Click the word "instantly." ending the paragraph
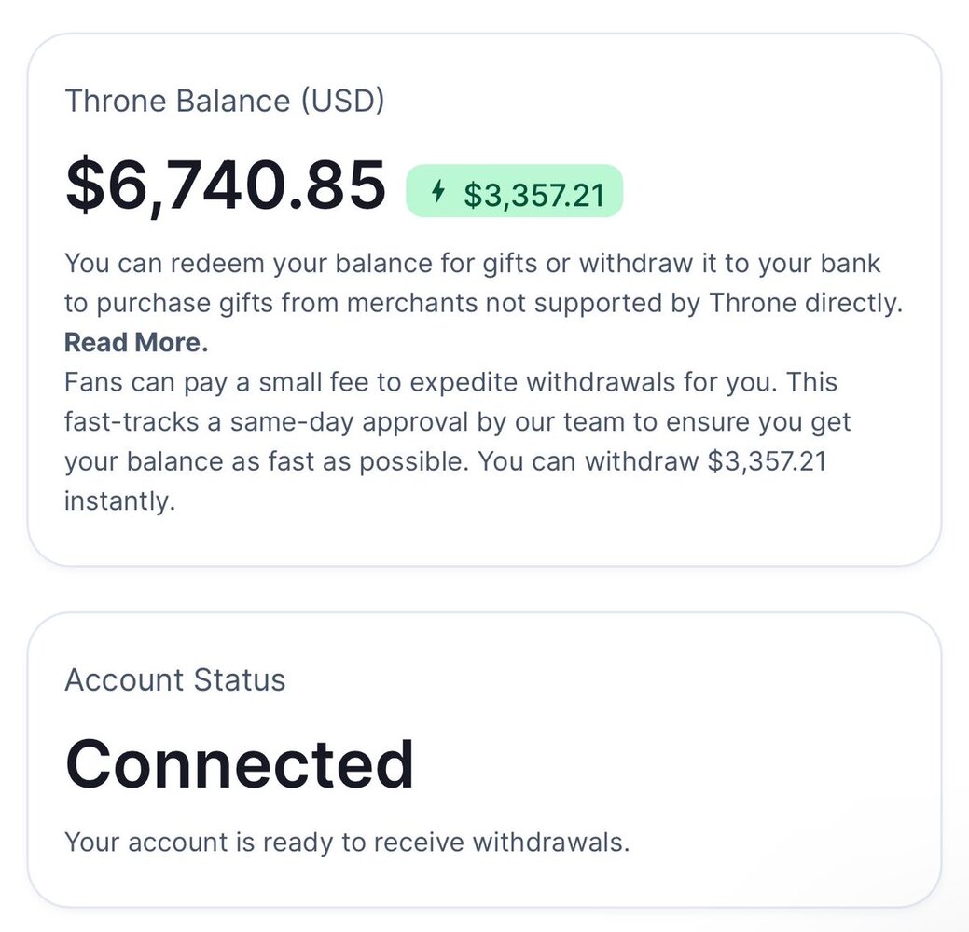The width and height of the screenshot is (969, 932). [119, 501]
